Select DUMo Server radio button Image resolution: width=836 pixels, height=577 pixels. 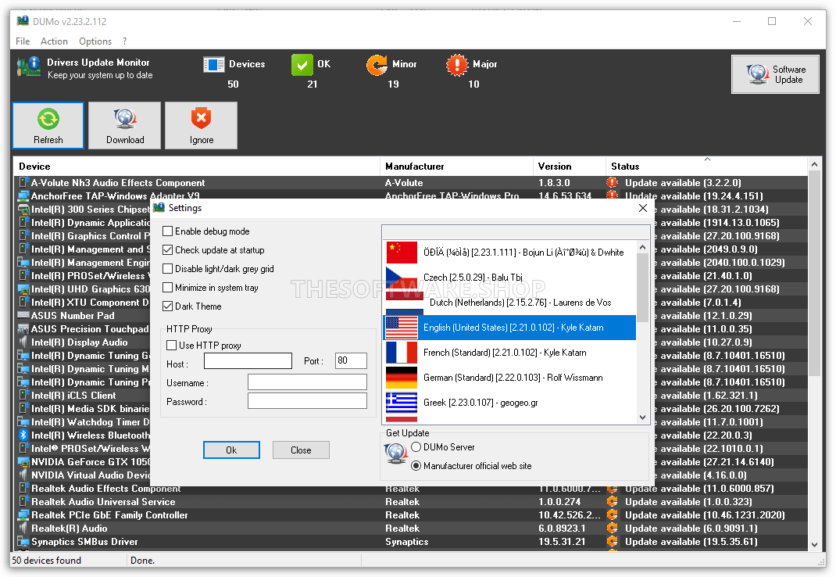(x=416, y=446)
